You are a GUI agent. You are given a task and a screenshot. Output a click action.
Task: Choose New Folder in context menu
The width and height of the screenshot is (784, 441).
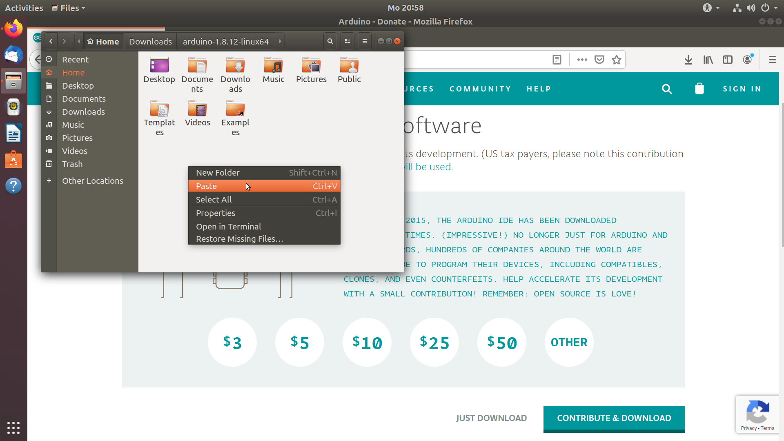pyautogui.click(x=264, y=173)
